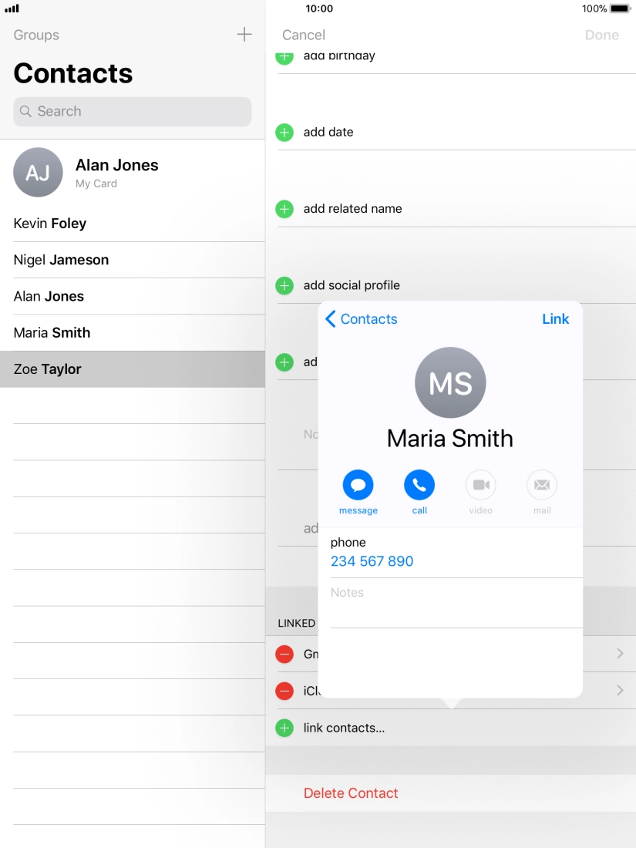
Task: Tap the blue message icon for Maria Smith
Action: pyautogui.click(x=358, y=485)
